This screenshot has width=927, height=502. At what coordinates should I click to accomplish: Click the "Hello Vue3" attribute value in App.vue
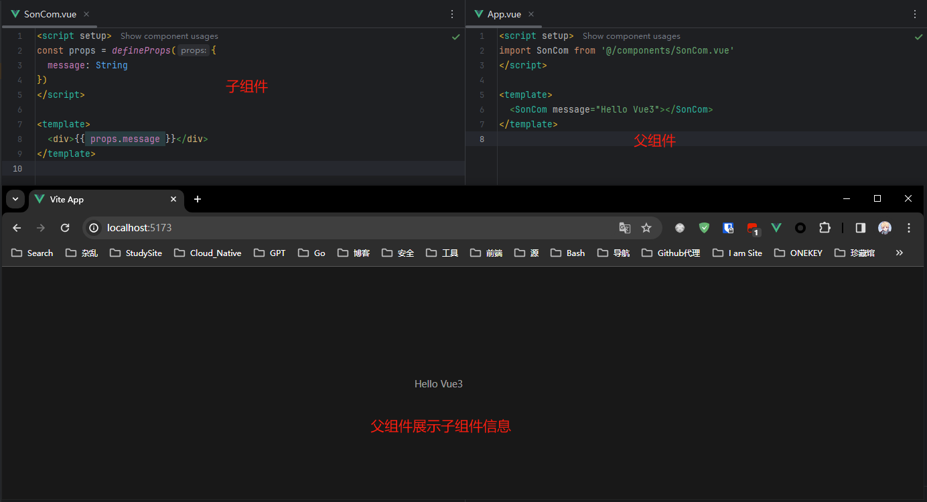click(x=627, y=109)
